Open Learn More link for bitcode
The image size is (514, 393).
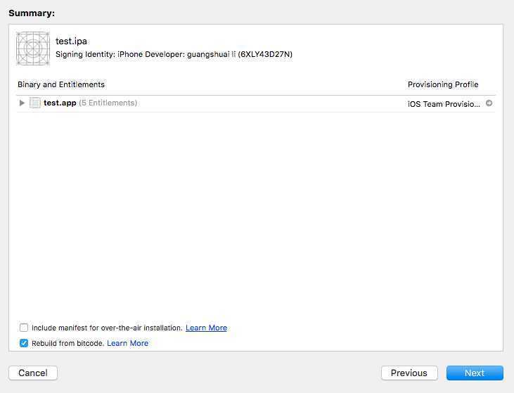coord(127,343)
